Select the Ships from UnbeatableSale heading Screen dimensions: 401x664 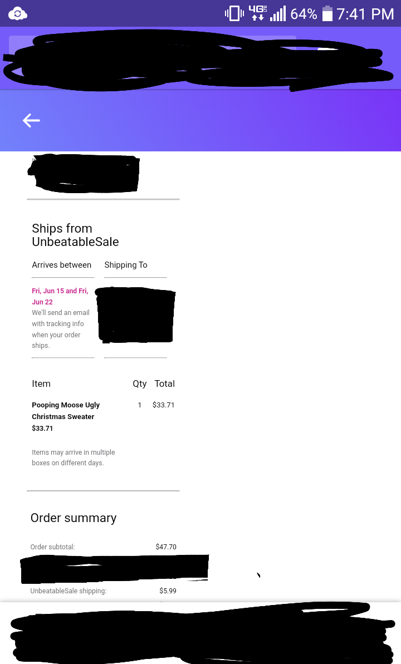click(75, 235)
